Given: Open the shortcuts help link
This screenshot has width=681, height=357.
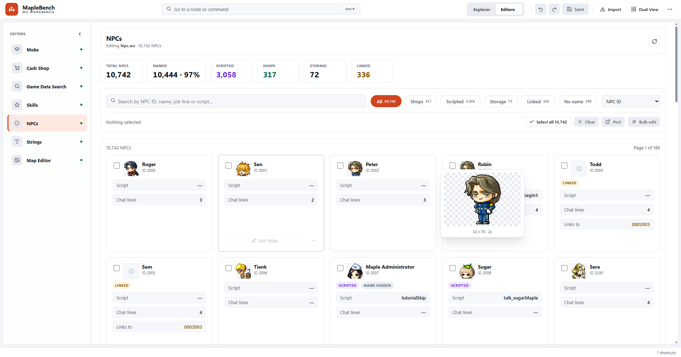Looking at the screenshot, I should [666, 353].
